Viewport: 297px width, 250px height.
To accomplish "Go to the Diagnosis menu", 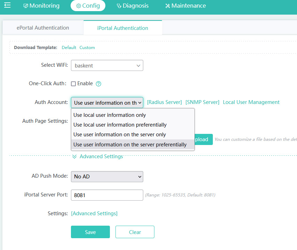I will pos(132,6).
